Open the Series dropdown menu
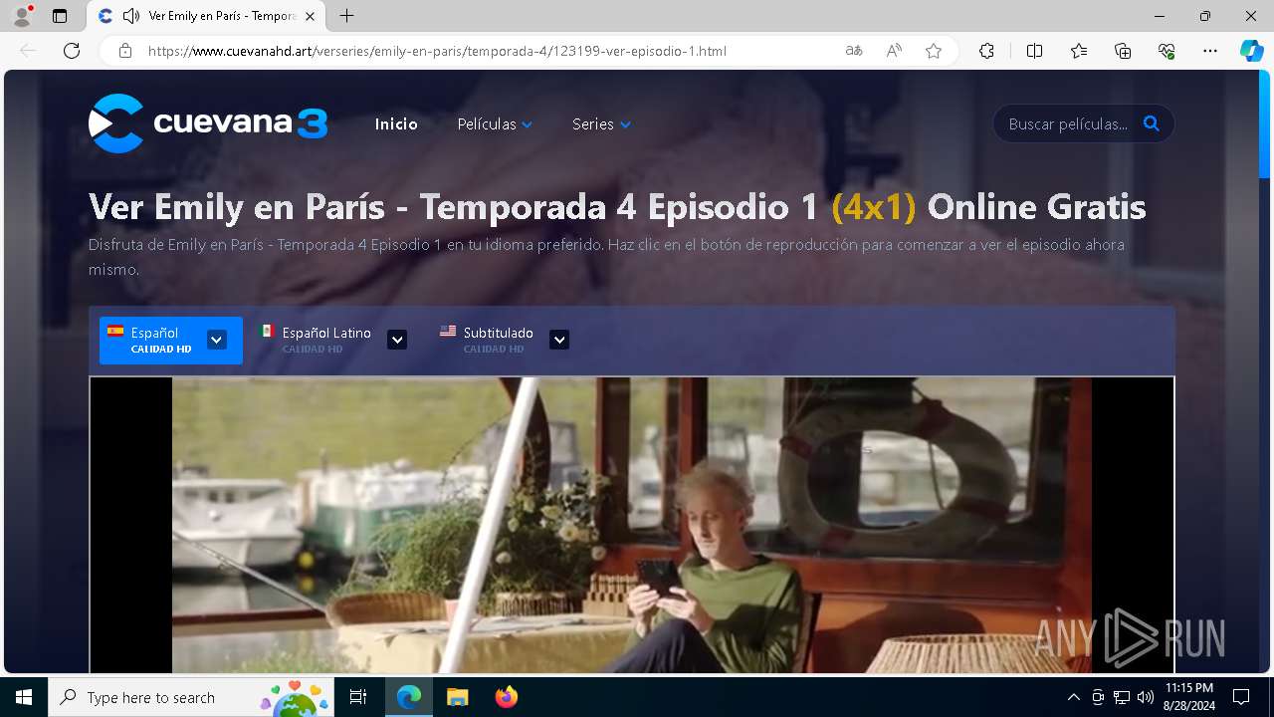This screenshot has width=1274, height=717. click(x=601, y=124)
